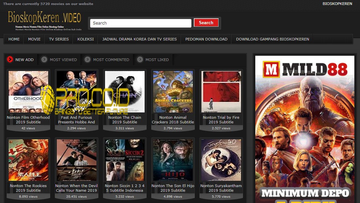Open the MOVIE menu item

pyautogui.click(x=34, y=39)
